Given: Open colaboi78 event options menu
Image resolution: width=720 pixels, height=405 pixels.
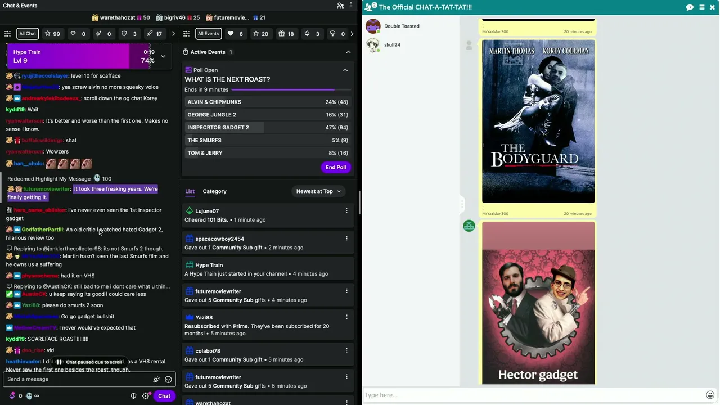Looking at the screenshot, I should [346, 351].
